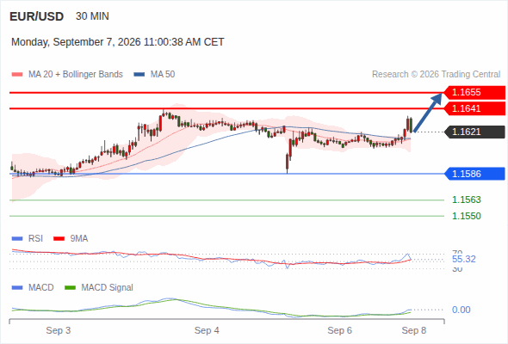508x344 pixels.
Task: Click the Sep 6 date axis label
Action: point(339,330)
